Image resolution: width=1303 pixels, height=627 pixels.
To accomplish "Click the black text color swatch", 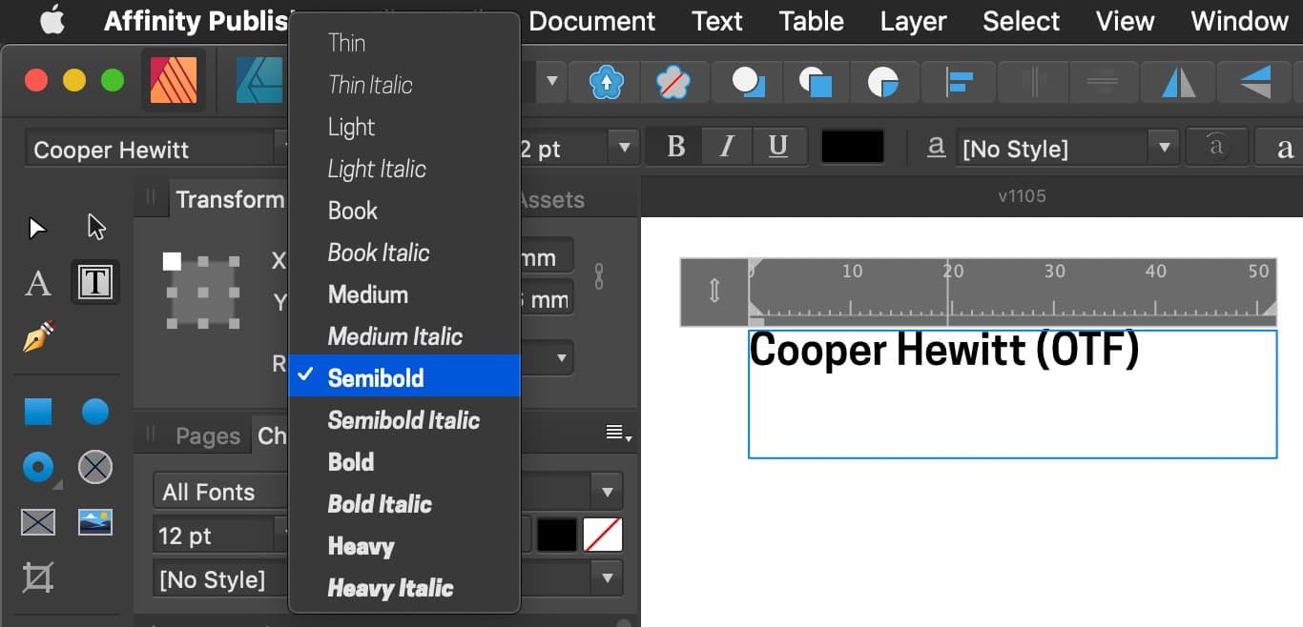I will pyautogui.click(x=852, y=146).
